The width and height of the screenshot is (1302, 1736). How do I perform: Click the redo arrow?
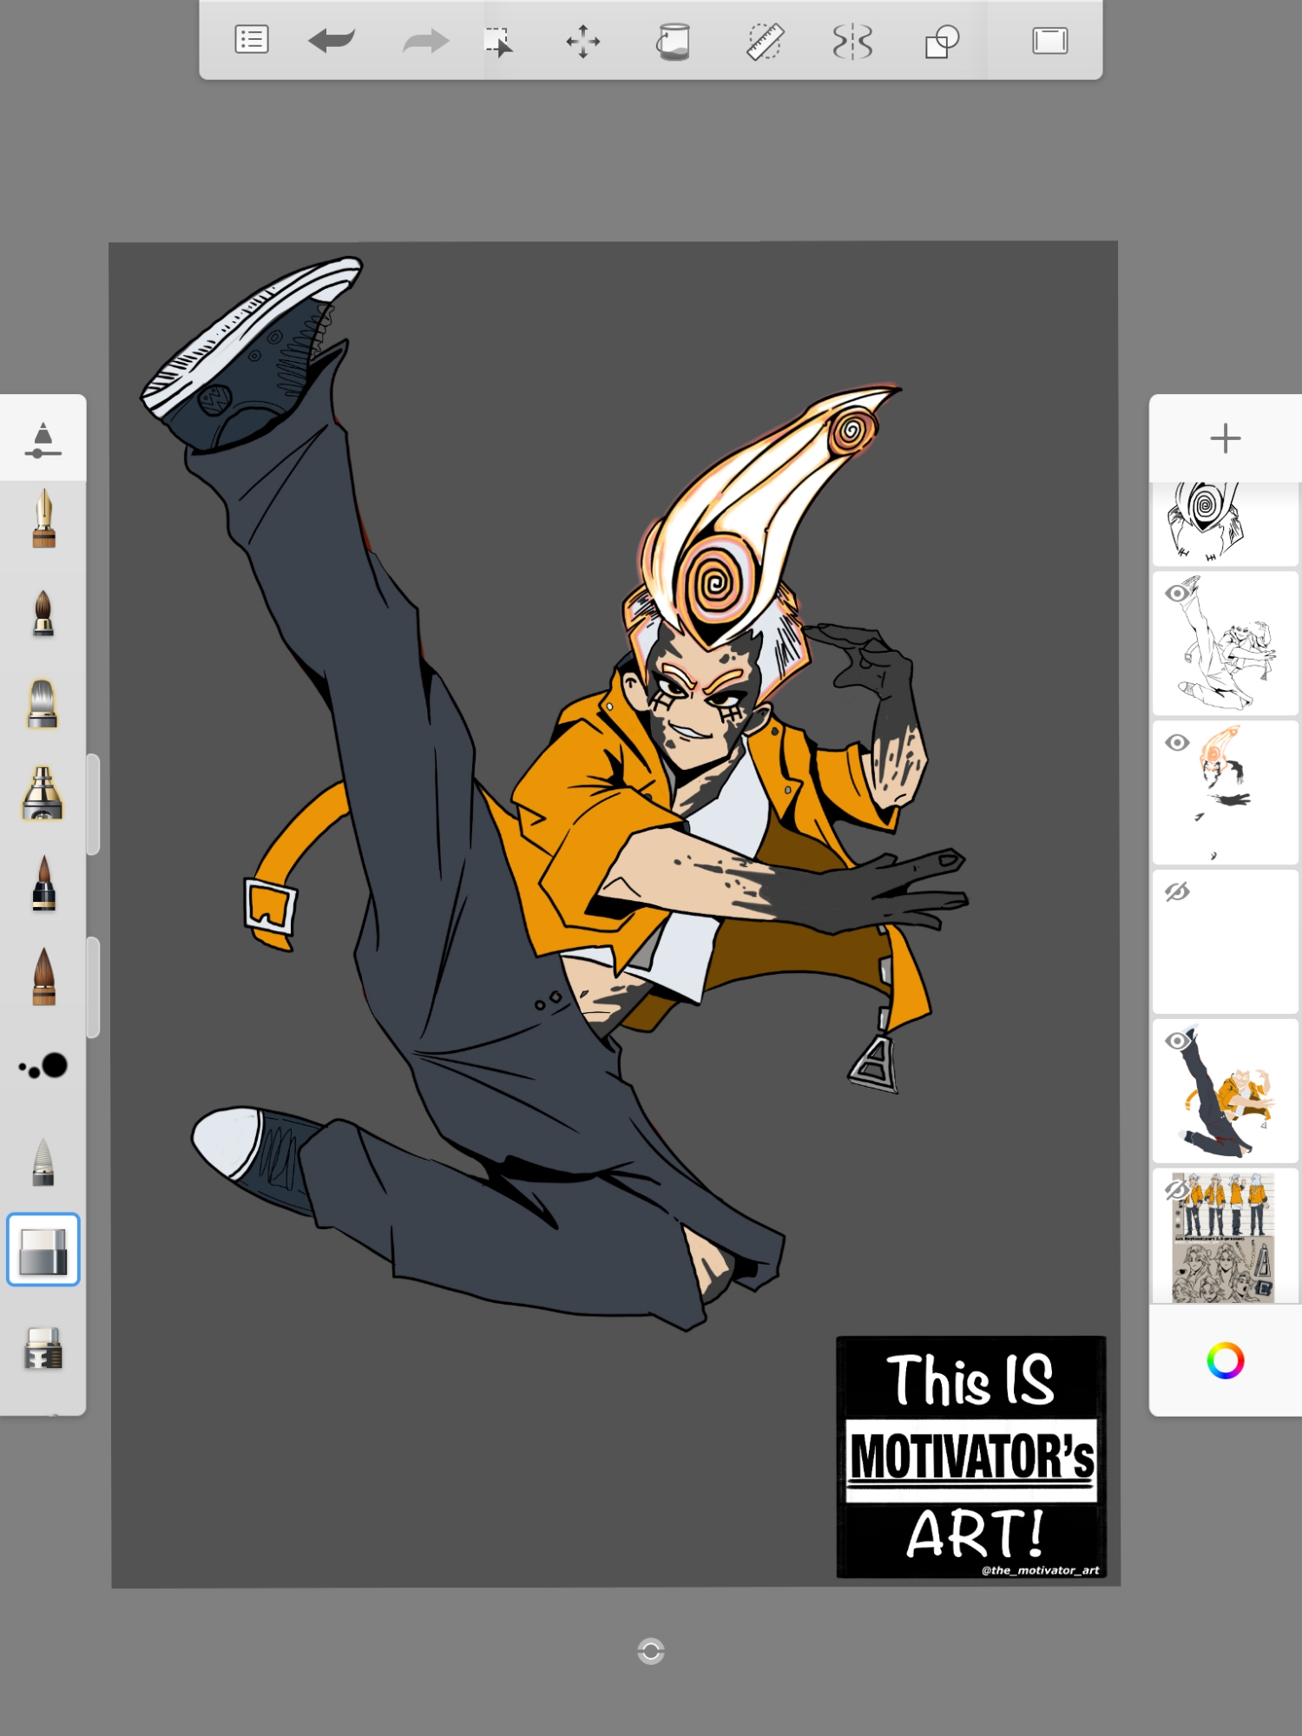425,41
